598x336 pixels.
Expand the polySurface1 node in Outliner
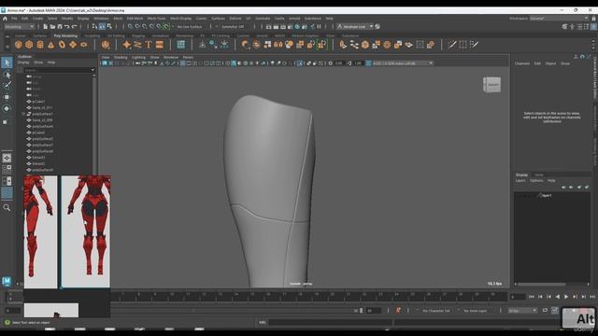[23, 114]
